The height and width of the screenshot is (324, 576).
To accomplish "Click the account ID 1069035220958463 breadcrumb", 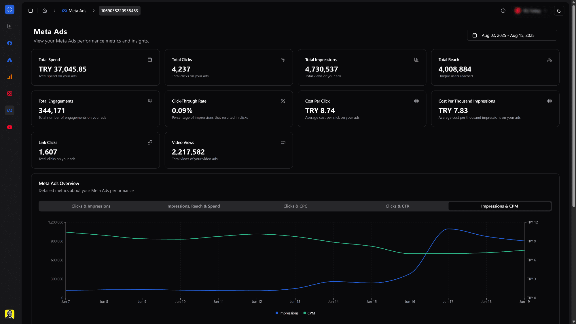I will click(120, 11).
